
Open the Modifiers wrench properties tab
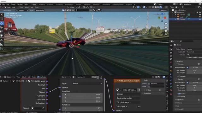coord(171,74)
